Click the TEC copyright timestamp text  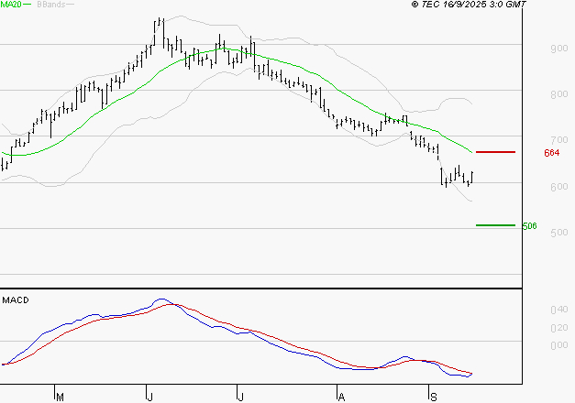(x=470, y=5)
